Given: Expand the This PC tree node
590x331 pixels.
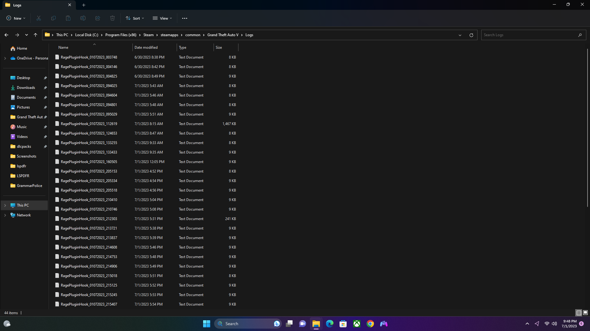Looking at the screenshot, I should click(x=5, y=205).
